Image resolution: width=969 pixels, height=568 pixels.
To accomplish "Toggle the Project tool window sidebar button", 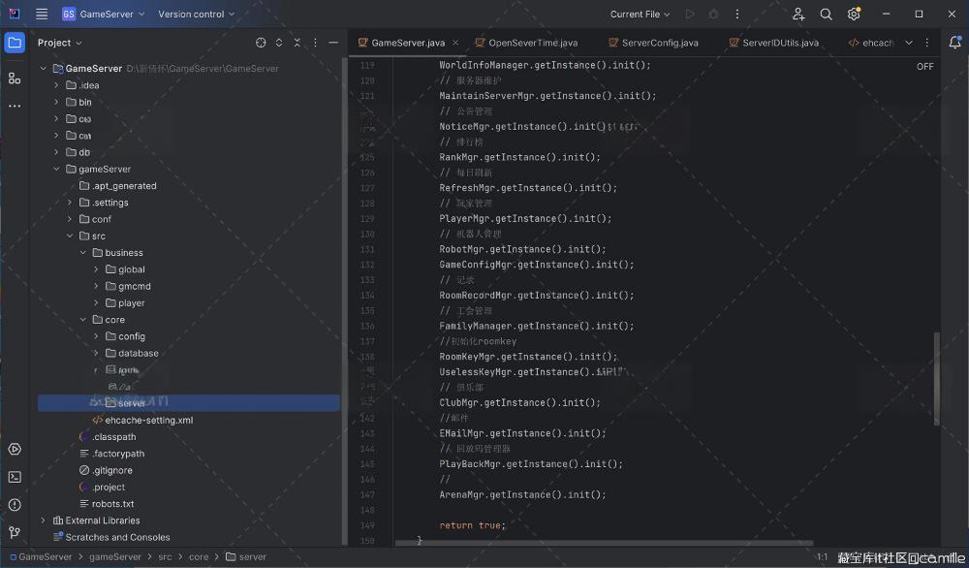I will click(x=15, y=43).
